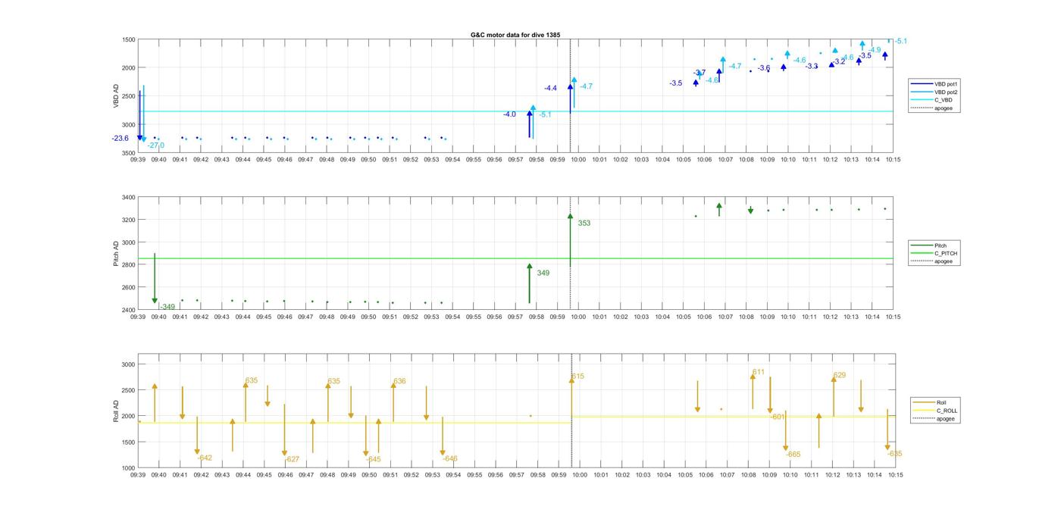
Task: Click the "Roll AD" y-axis label
Action: pyautogui.click(x=116, y=411)
